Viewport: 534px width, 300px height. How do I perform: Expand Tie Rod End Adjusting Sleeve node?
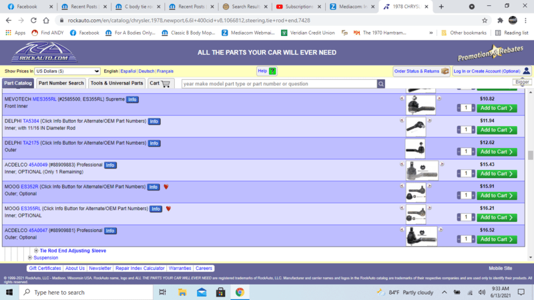coord(36,251)
